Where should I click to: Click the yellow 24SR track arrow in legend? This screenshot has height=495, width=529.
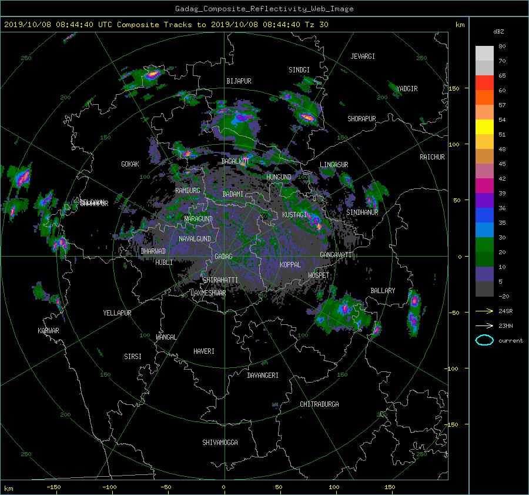click(484, 311)
